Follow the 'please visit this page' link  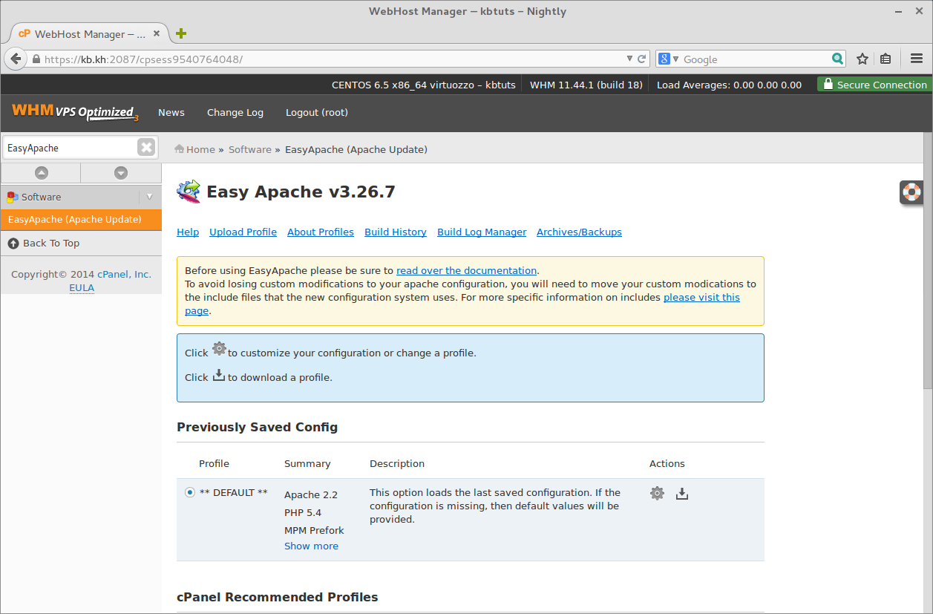701,297
